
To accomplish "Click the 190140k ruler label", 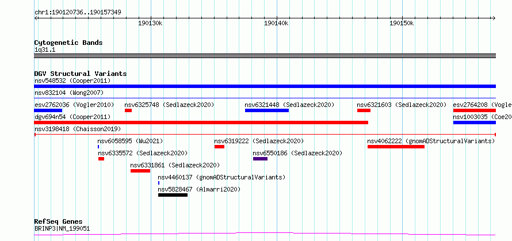I will coord(276,24).
